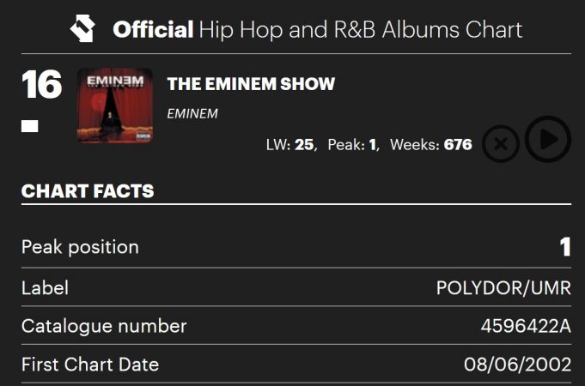Click the 08/06/2002 chart date
This screenshot has height=386, width=585.
pos(517,364)
